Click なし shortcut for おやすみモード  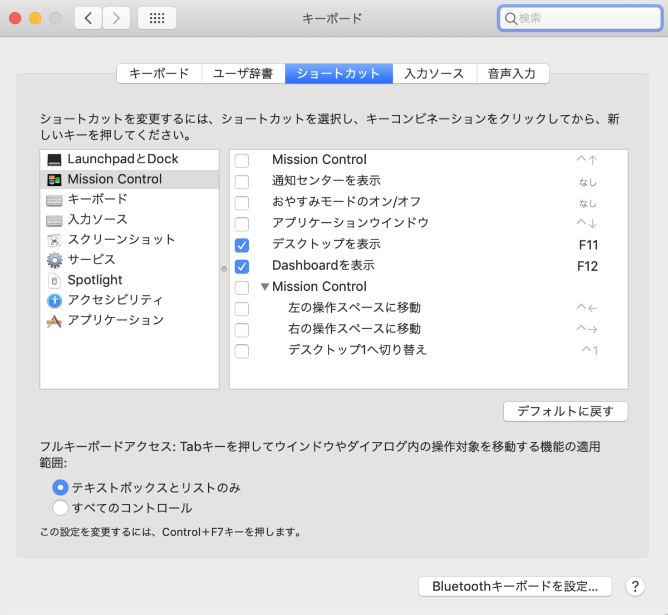click(x=588, y=203)
